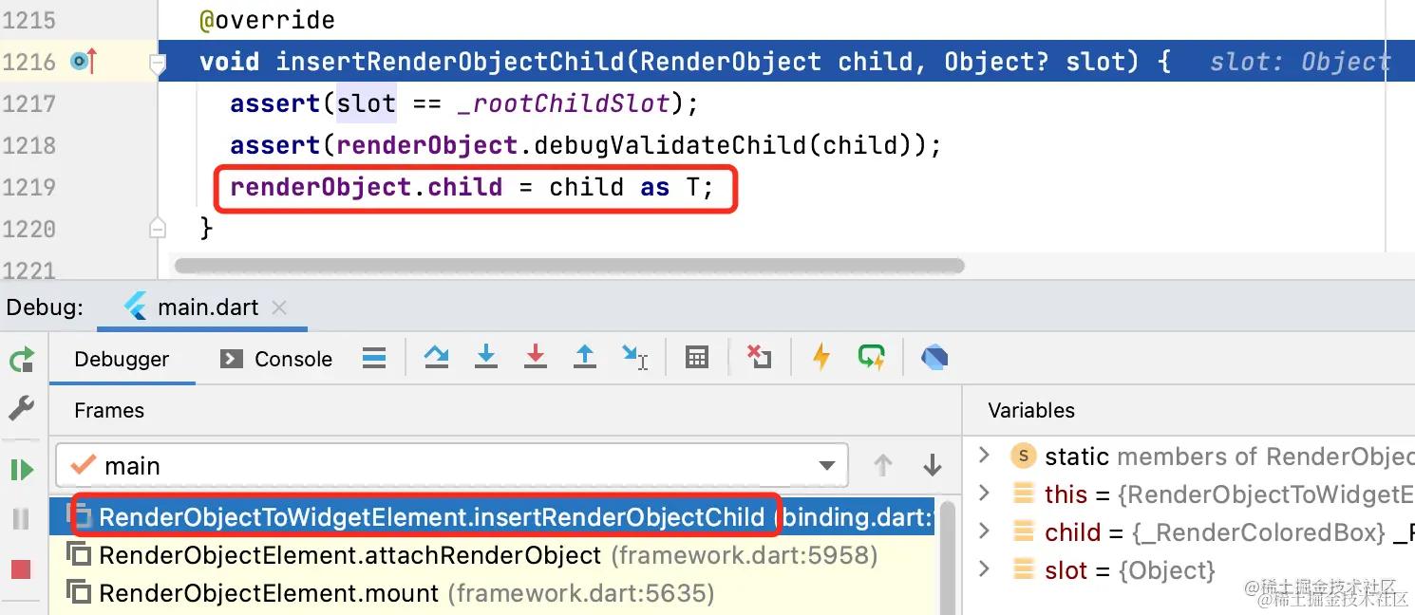Image resolution: width=1415 pixels, height=615 pixels.
Task: Click fold end marker at line 1220
Action: coord(159,229)
